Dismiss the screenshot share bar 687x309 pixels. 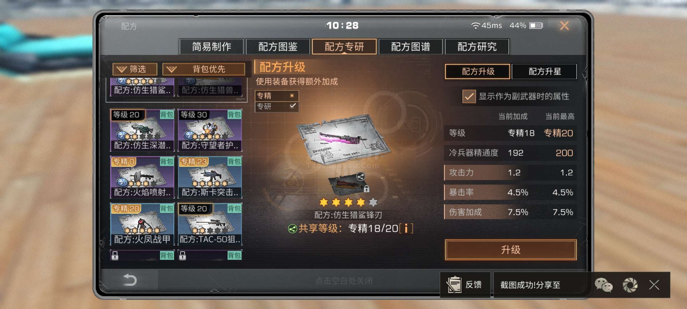click(654, 285)
